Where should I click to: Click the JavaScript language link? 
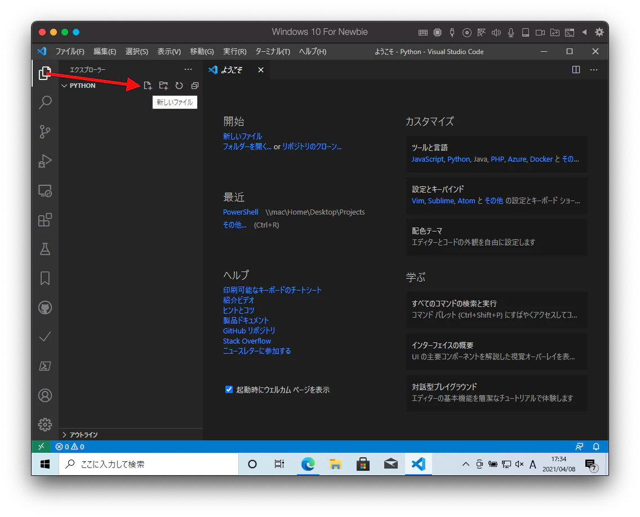coord(428,159)
